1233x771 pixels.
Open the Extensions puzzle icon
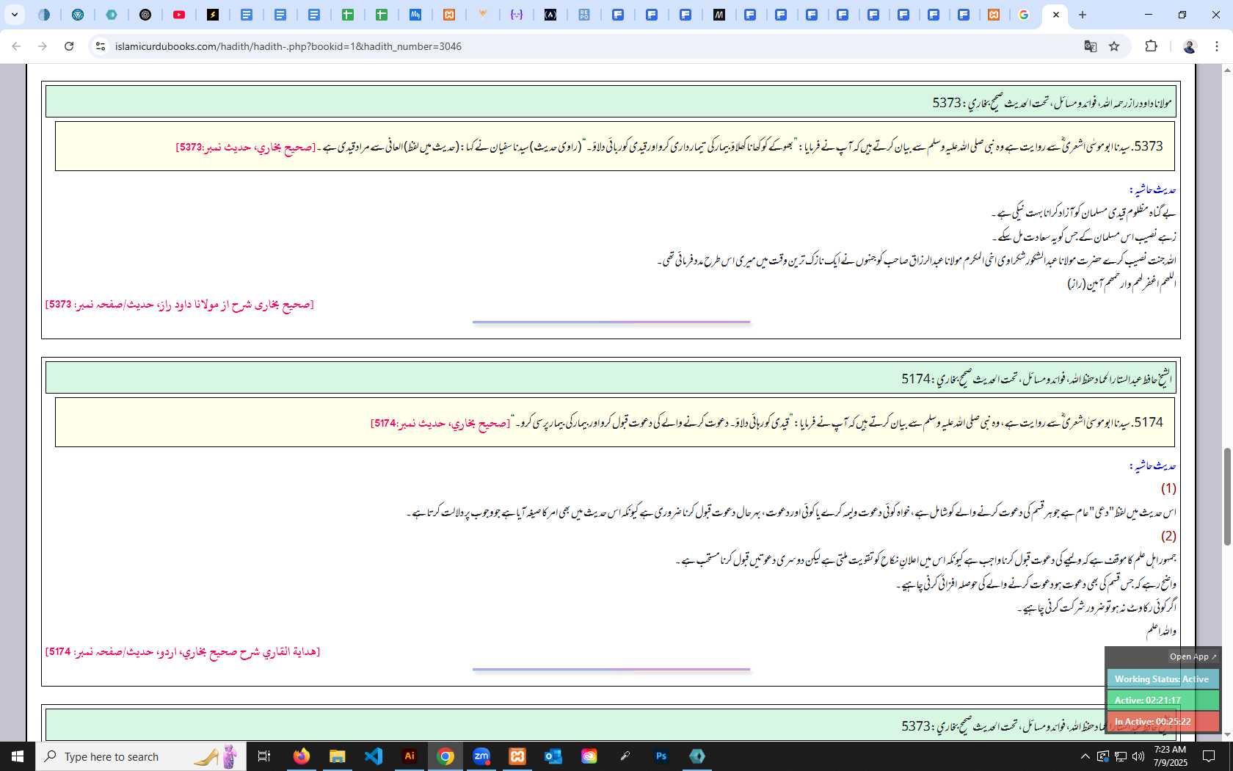tap(1151, 46)
